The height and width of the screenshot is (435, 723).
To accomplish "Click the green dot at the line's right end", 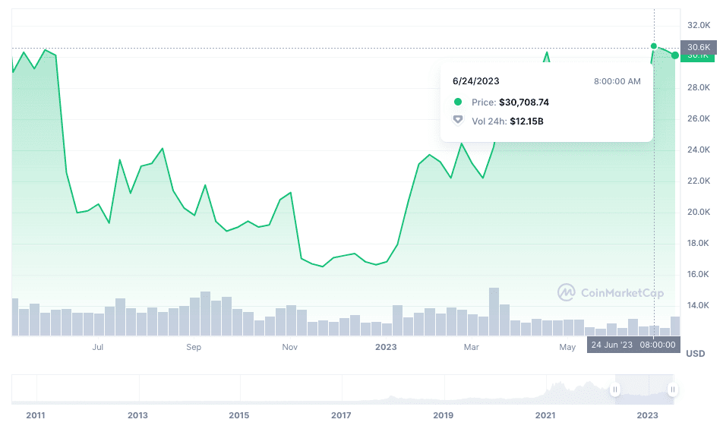I will [x=675, y=55].
